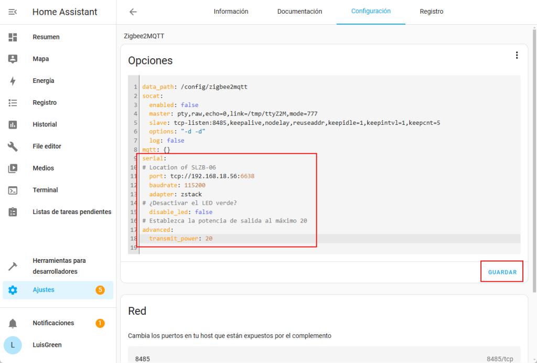Click the Medios play icon
The height and width of the screenshot is (363, 537).
coord(13,168)
